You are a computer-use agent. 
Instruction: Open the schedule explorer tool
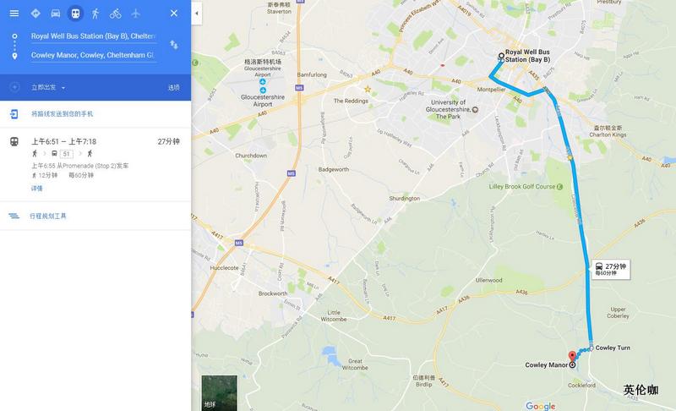48,216
